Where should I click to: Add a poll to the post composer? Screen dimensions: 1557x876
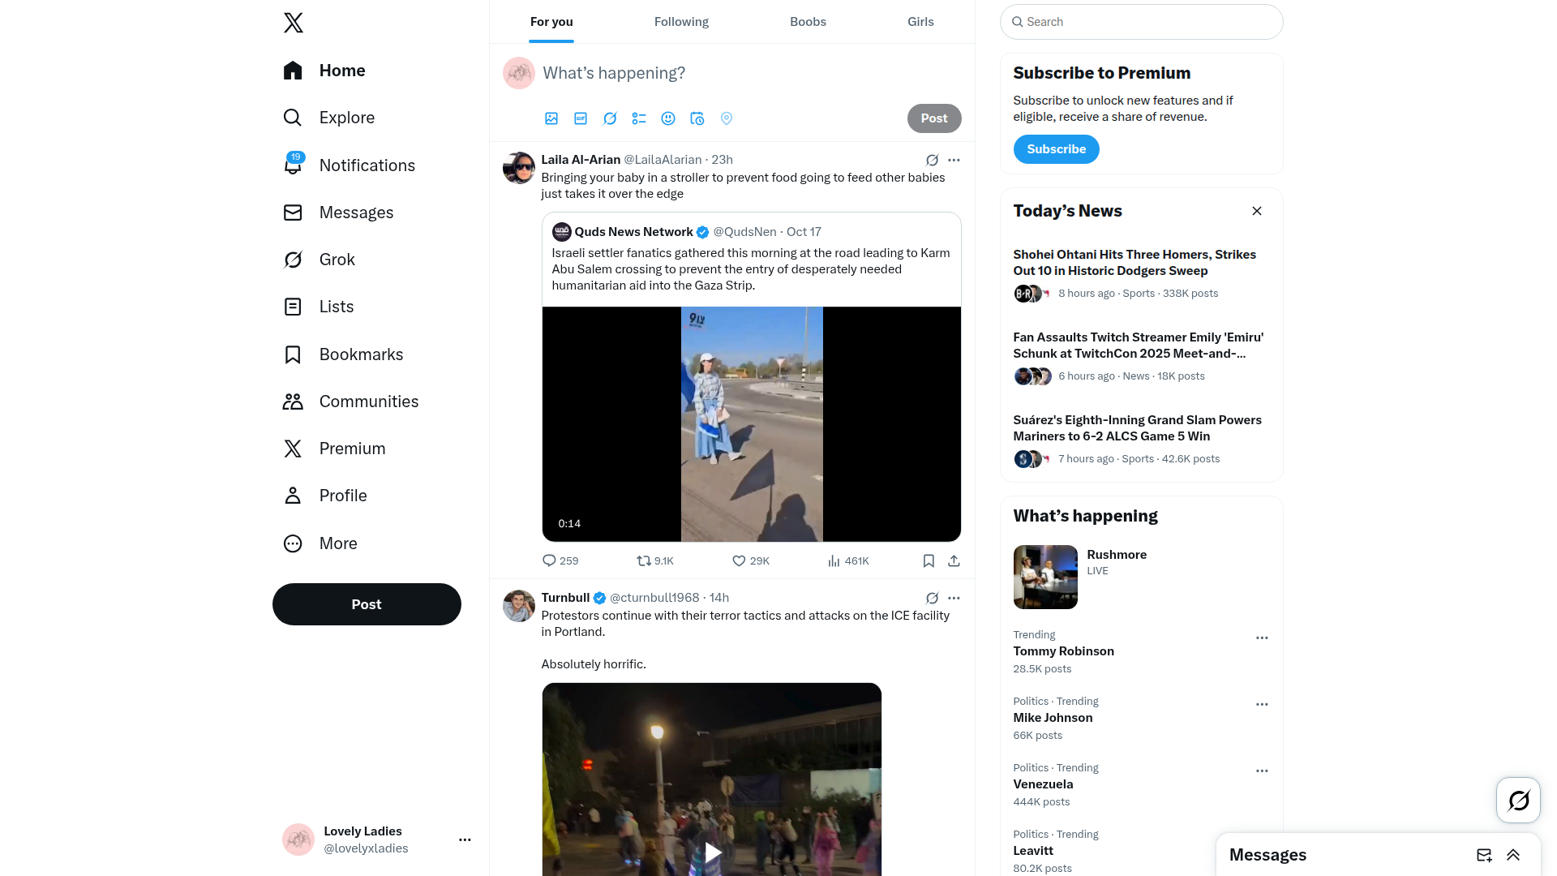click(x=639, y=118)
